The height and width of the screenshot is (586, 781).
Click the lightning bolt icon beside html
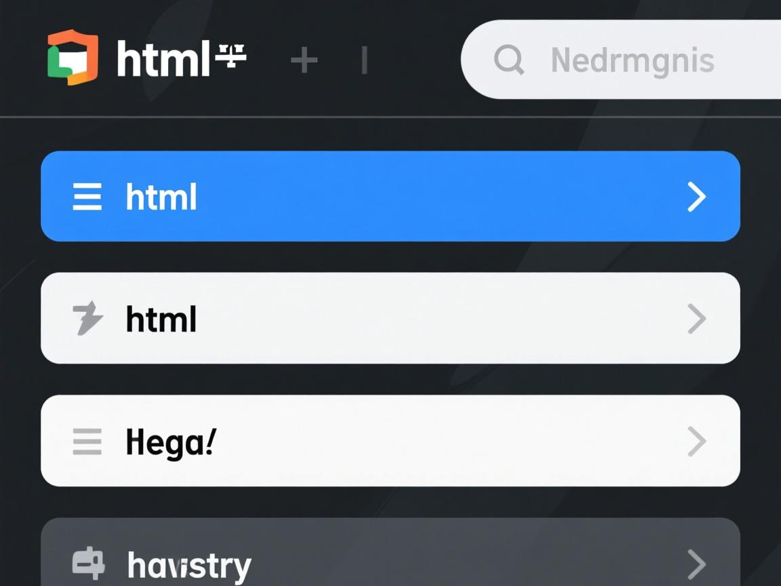pyautogui.click(x=87, y=319)
